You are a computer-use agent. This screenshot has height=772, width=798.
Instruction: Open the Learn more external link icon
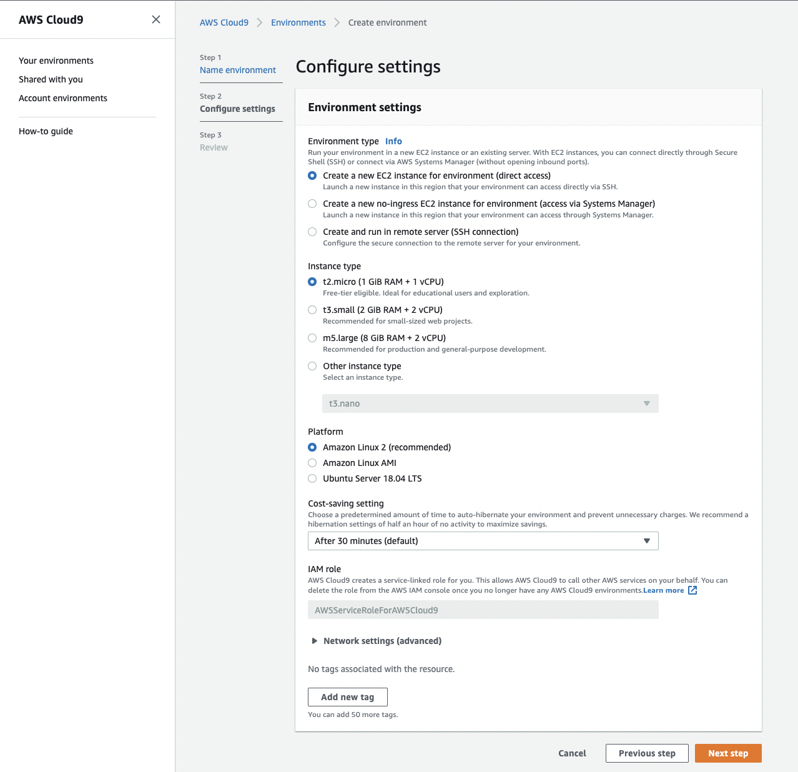(692, 590)
